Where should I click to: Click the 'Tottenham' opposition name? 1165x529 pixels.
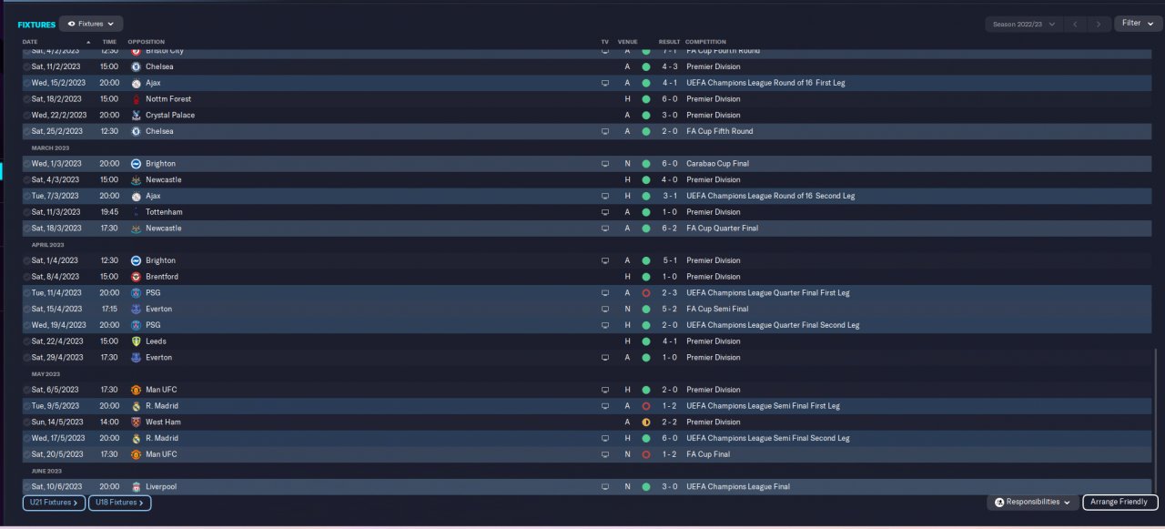point(162,212)
